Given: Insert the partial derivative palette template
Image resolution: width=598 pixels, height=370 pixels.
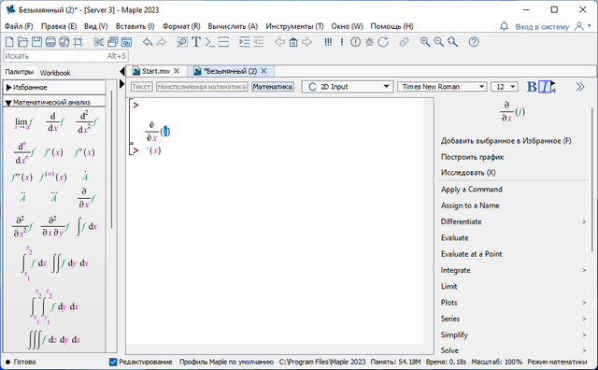Looking at the screenshot, I should pos(87,197).
